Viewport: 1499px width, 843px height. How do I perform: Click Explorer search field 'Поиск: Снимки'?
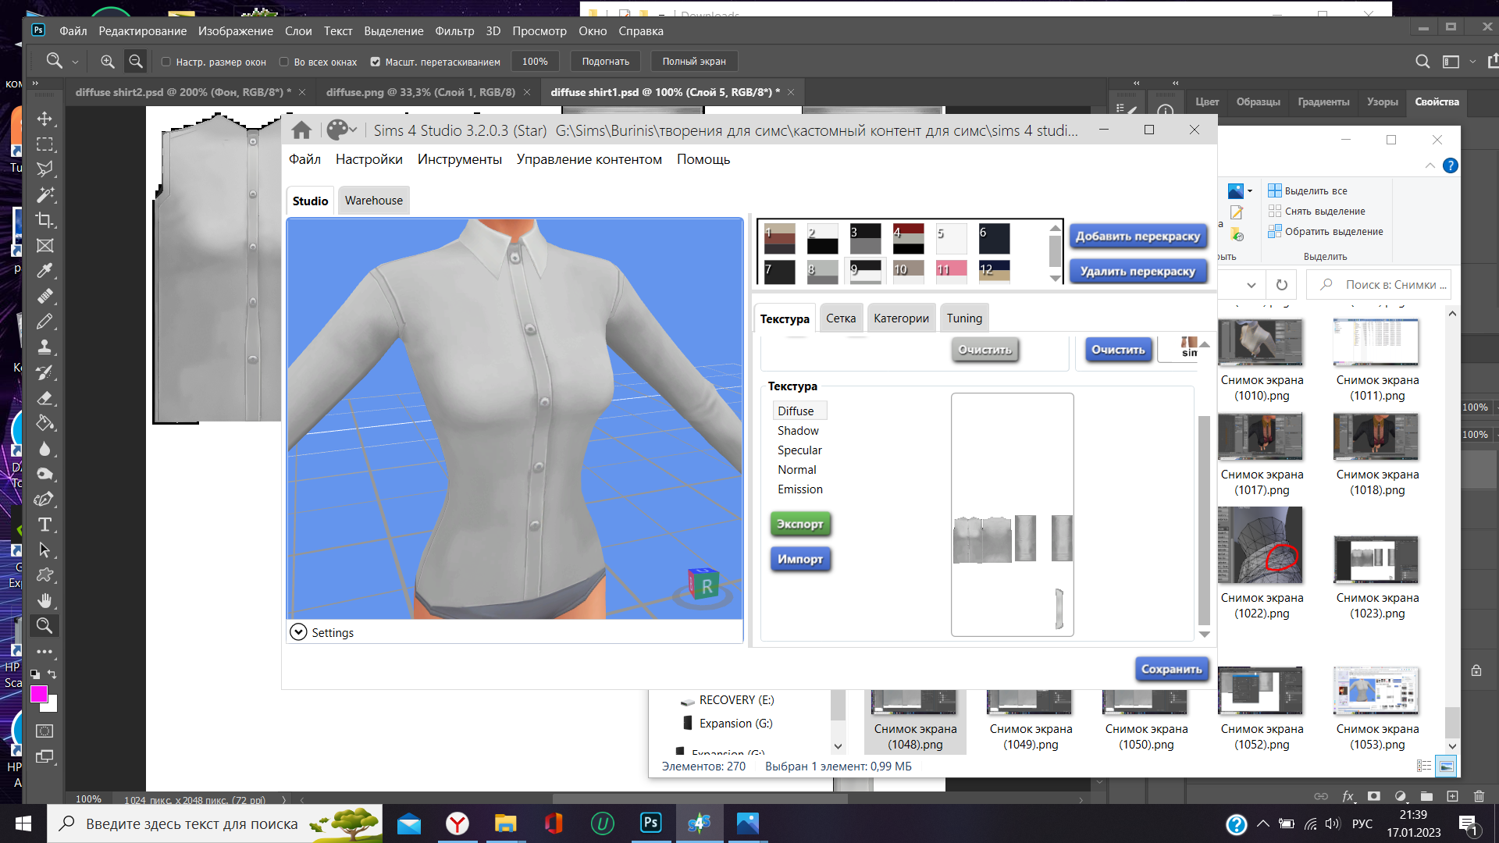(1379, 285)
